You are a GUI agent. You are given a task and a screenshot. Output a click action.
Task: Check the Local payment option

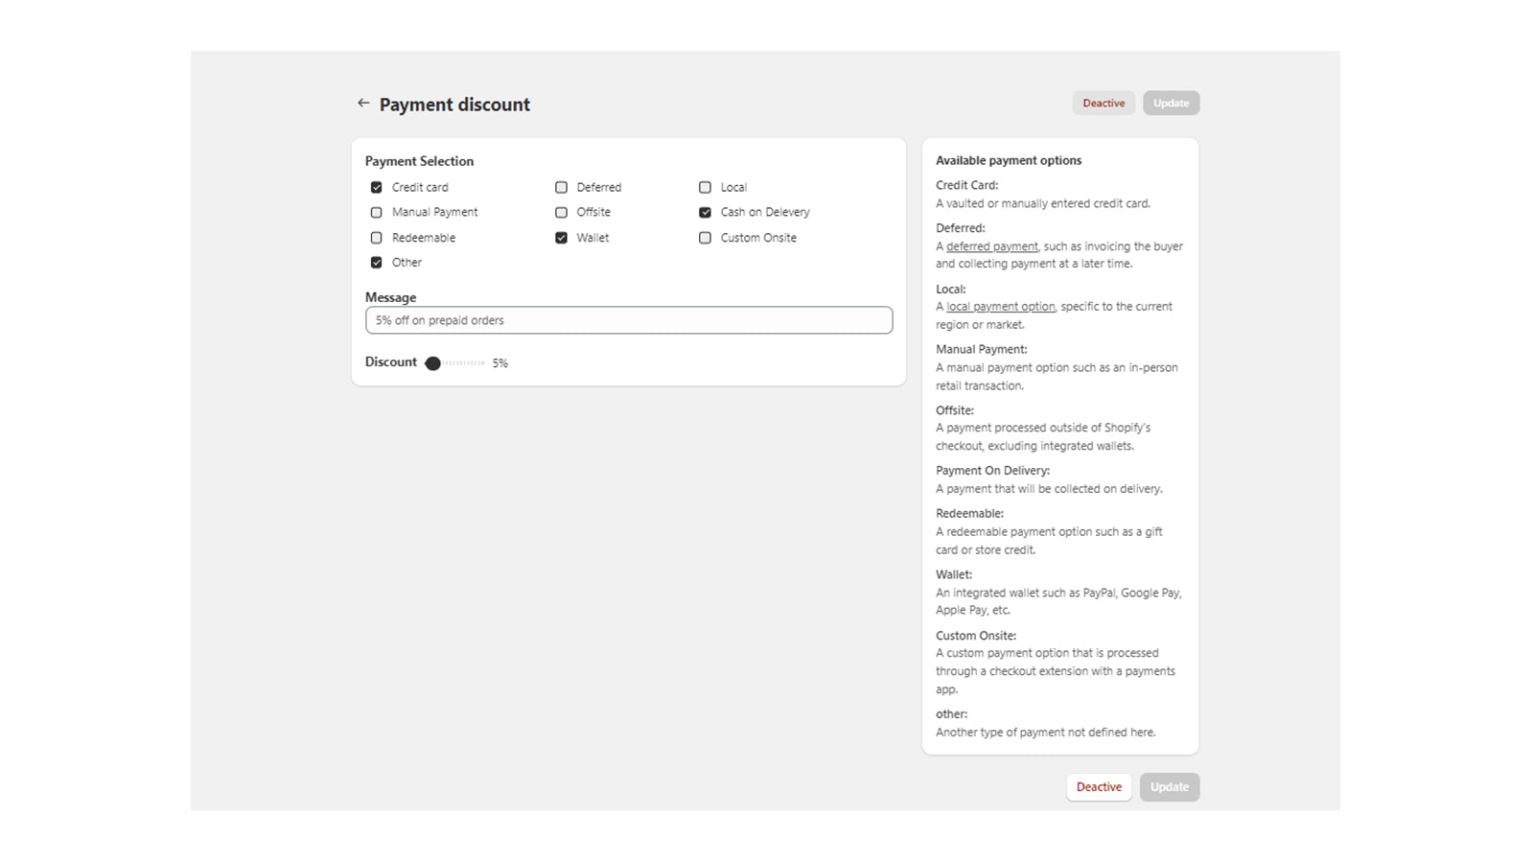tap(705, 187)
